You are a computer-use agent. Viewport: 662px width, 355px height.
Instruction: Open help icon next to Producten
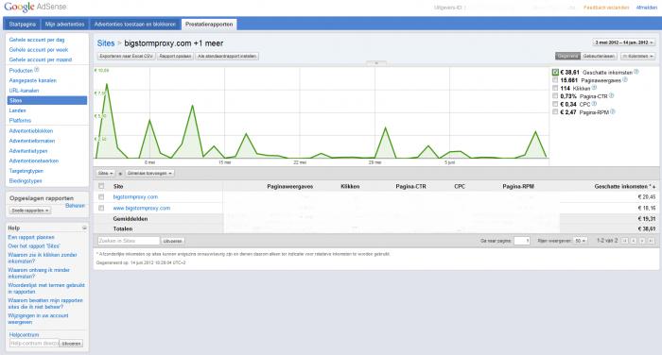tap(36, 70)
